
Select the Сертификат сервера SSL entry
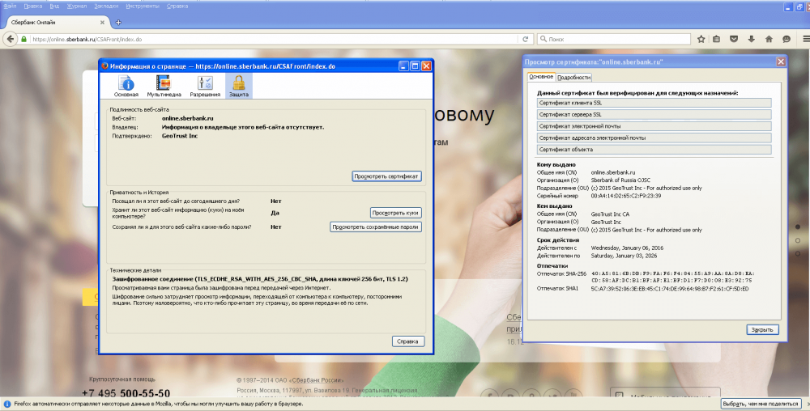[654, 115]
